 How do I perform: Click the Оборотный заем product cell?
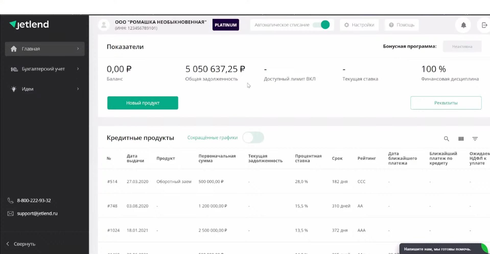(x=174, y=182)
